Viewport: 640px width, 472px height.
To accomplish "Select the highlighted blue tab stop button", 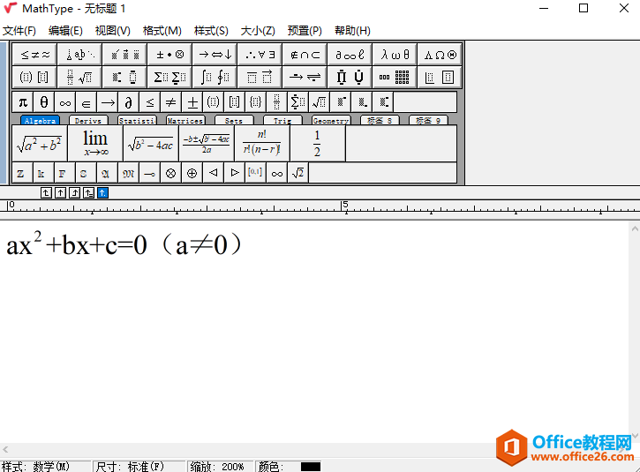I will (x=102, y=192).
